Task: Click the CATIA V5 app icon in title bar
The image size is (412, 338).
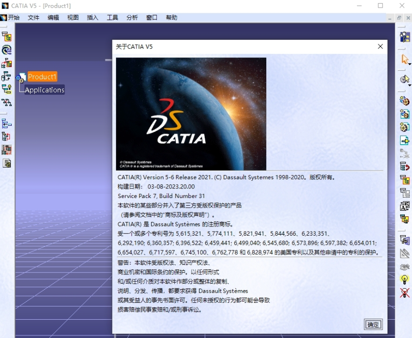Action: (5, 6)
